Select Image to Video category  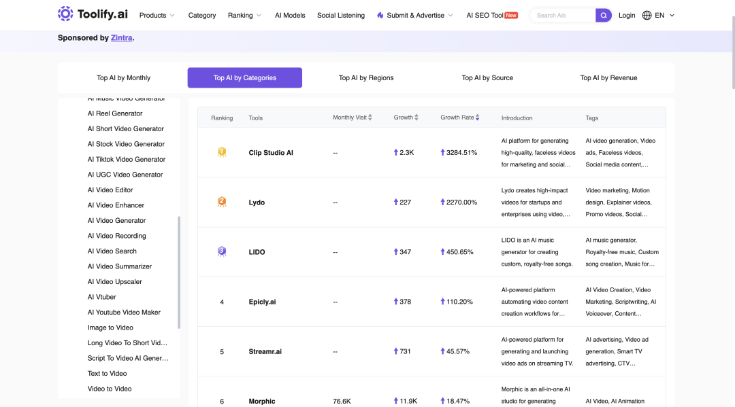tap(110, 328)
